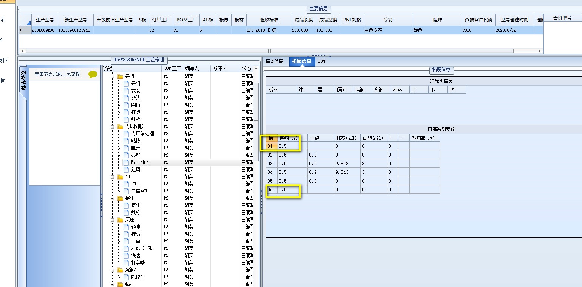Collapse the 沉铜2 folder node
The image size is (582, 287).
(113, 270)
